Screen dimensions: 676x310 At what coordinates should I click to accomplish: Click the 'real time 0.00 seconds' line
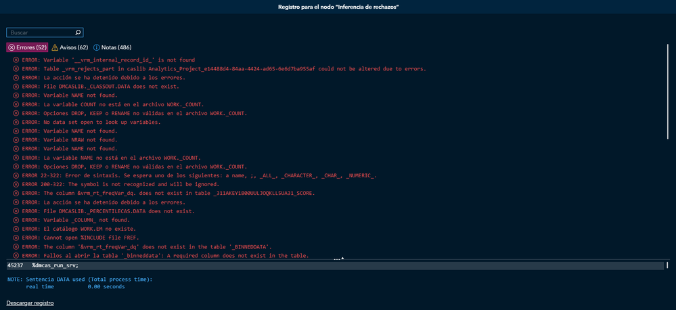pos(75,286)
